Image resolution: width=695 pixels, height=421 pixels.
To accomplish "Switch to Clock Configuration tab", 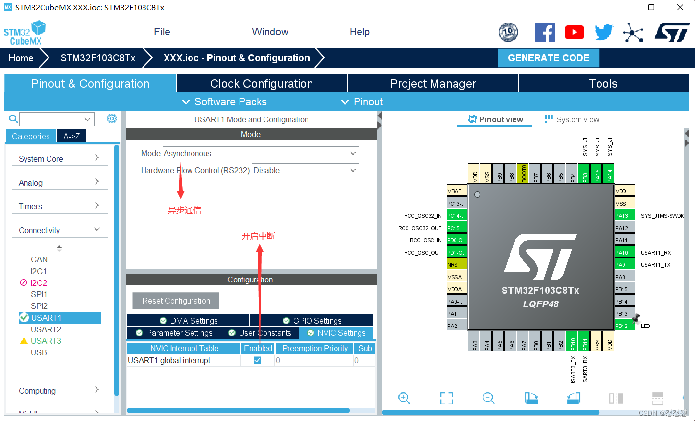I will (262, 84).
